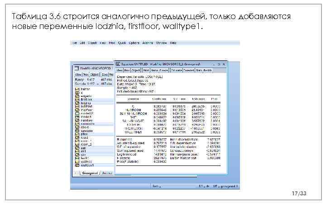The width and height of the screenshot is (326, 204).
Task: Click Proc button in Equation window toolbar
Action: click(127, 71)
